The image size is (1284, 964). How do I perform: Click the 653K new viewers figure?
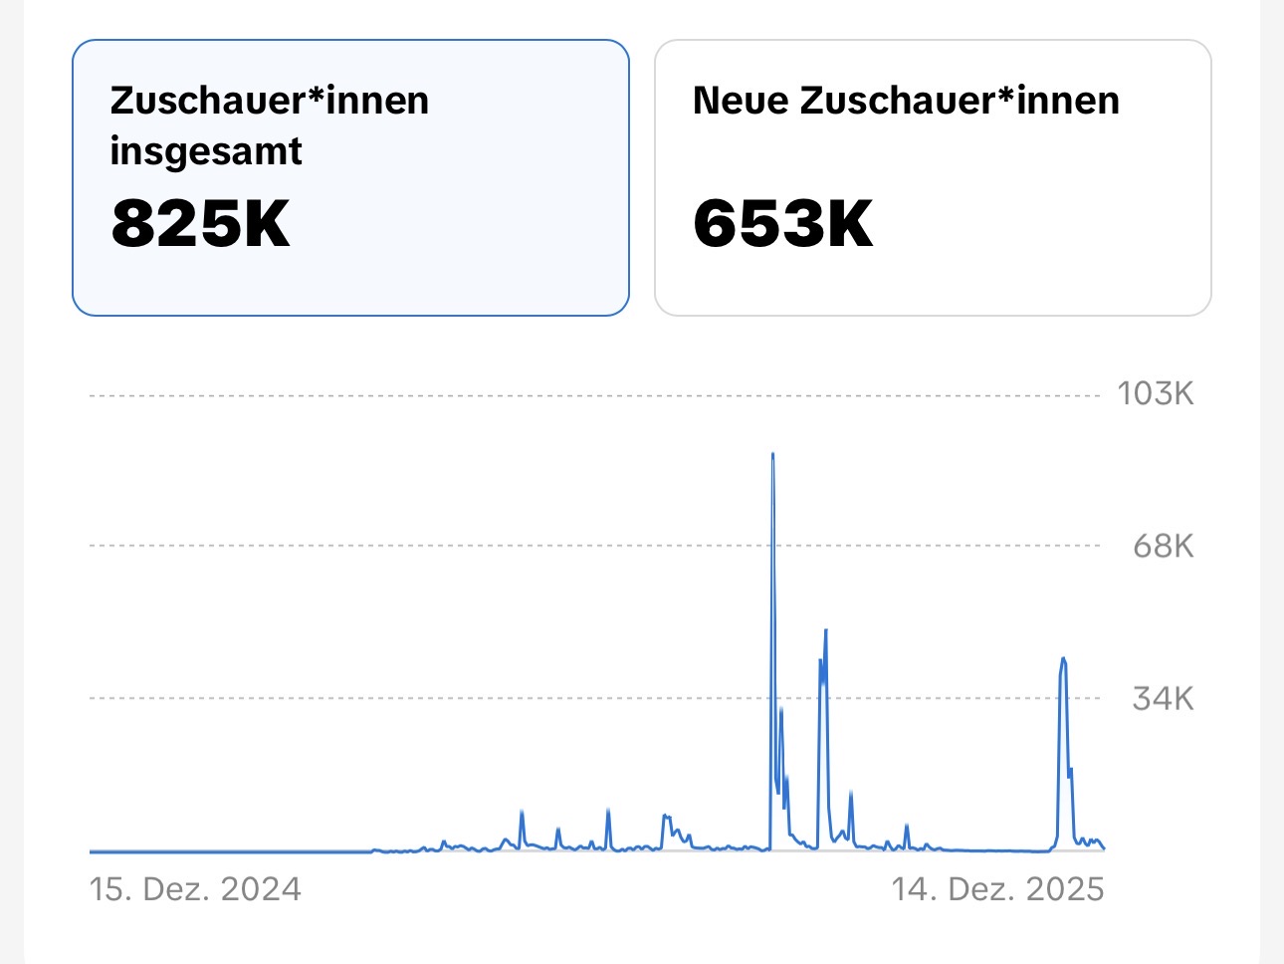click(x=782, y=223)
